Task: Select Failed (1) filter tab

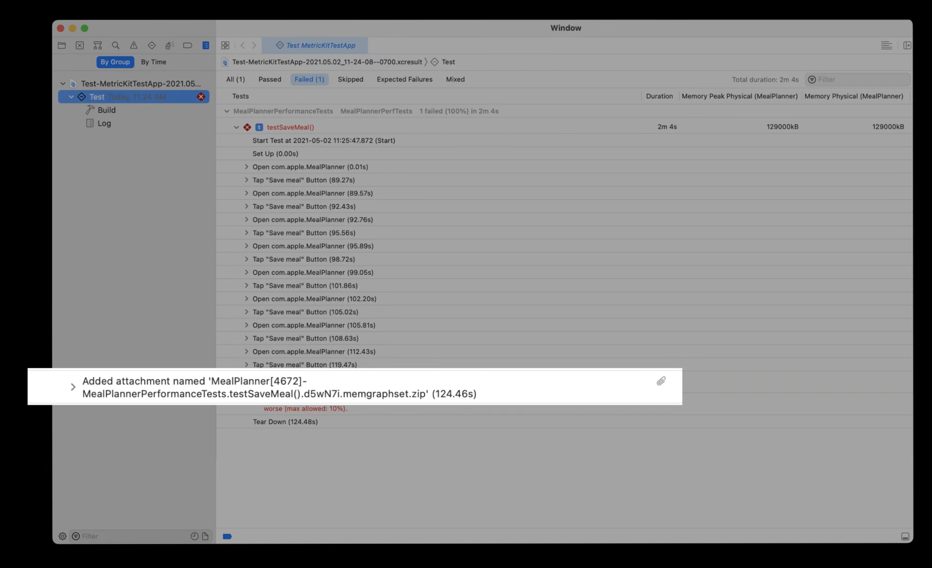Action: [309, 79]
